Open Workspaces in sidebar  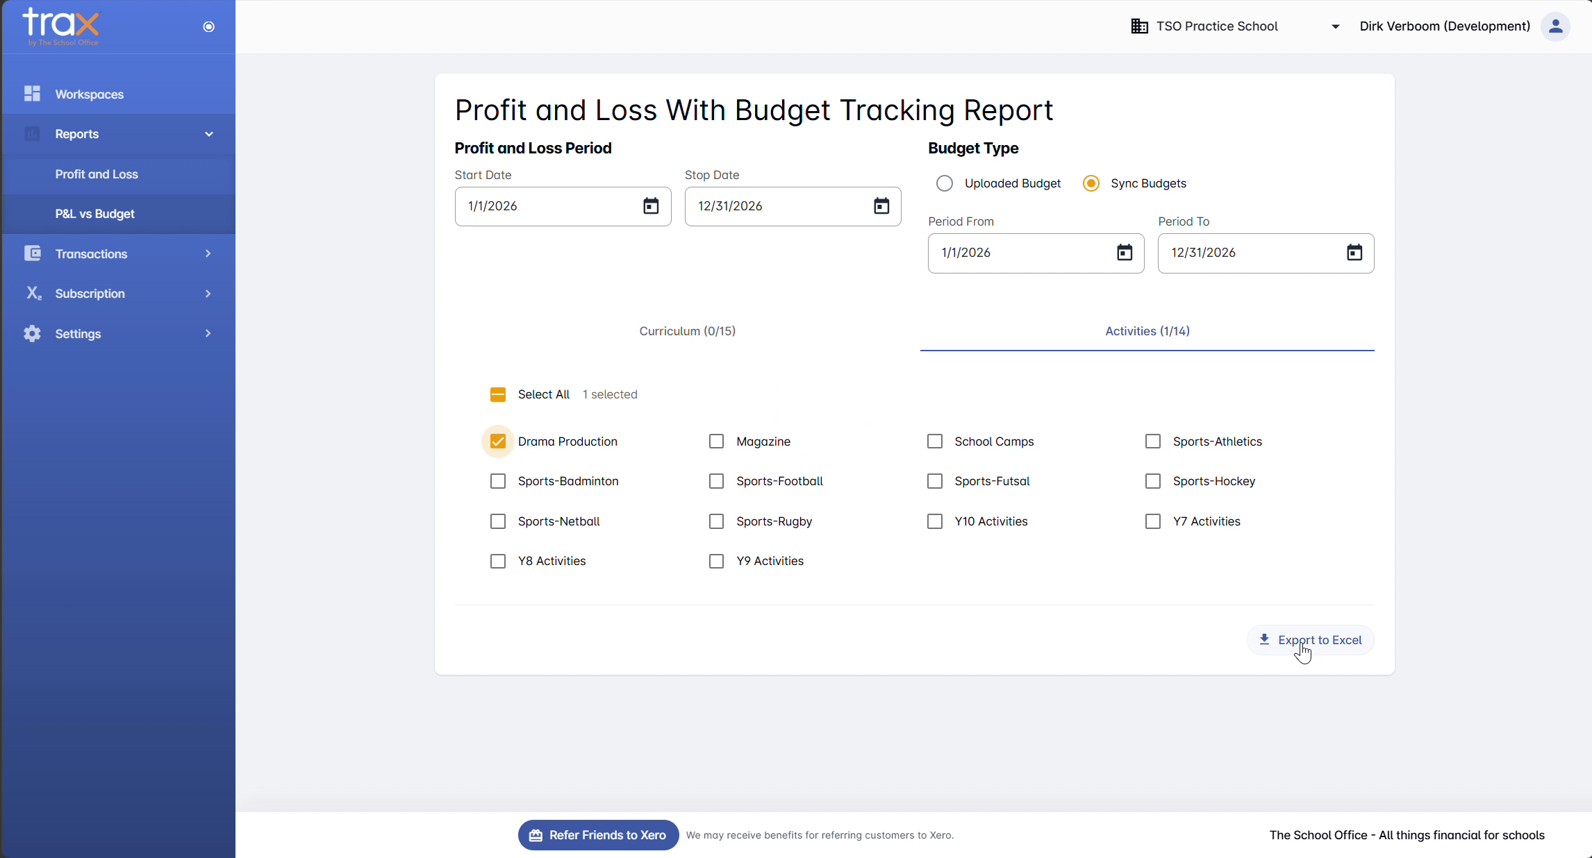(118, 94)
